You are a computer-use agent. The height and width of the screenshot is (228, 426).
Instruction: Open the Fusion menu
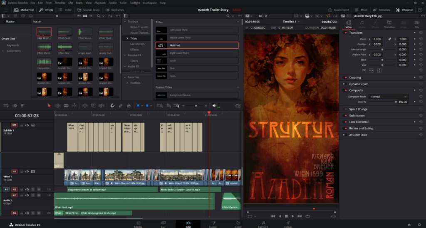[x=112, y=3]
